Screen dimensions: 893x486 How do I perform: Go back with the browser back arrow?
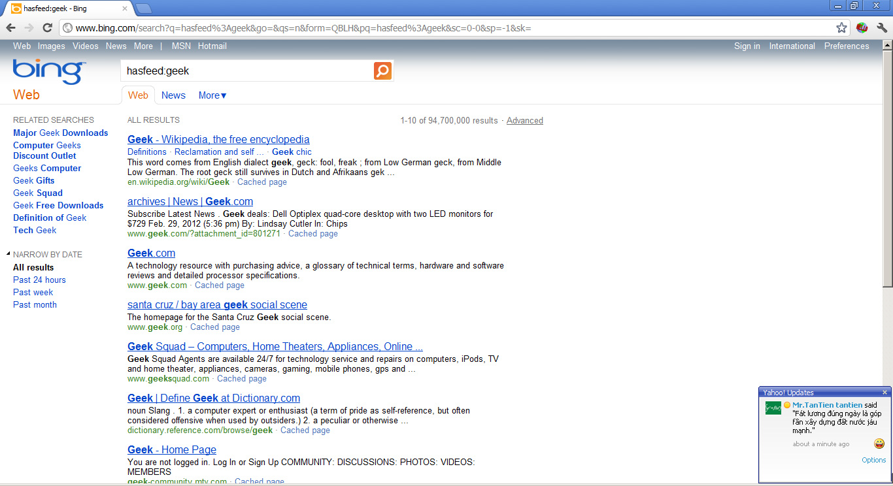tap(11, 27)
